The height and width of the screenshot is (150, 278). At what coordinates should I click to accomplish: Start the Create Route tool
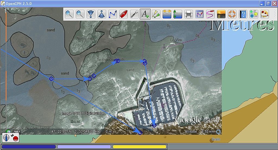coord(113,14)
